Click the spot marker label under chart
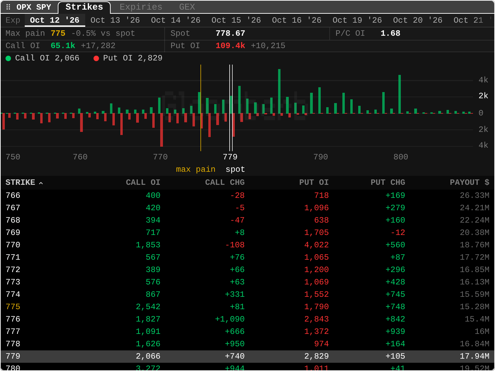495x371 pixels. tap(235, 169)
